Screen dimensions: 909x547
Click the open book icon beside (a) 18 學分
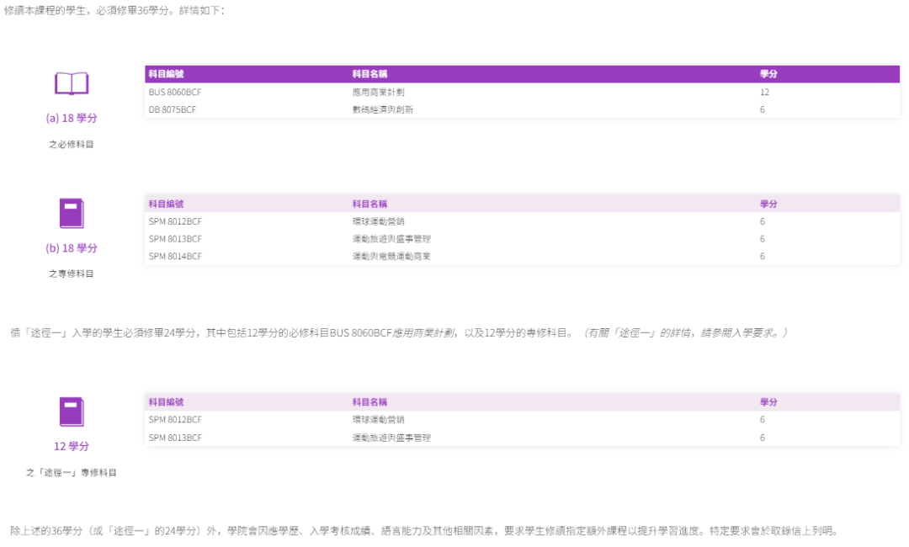72,82
